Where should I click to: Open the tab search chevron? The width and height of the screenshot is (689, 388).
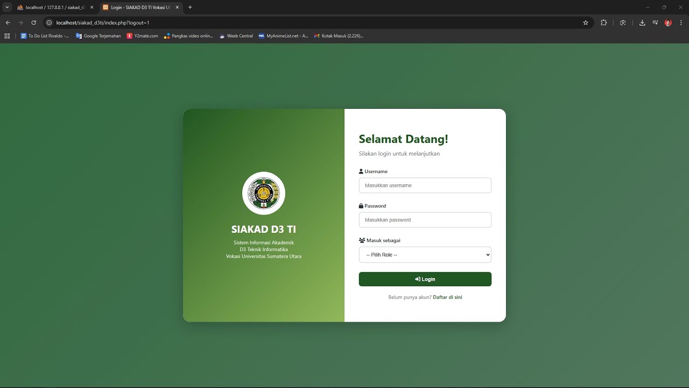coord(7,8)
